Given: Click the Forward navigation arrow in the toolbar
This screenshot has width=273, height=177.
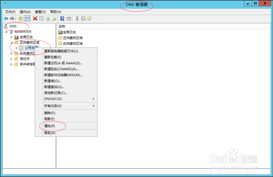Looking at the screenshot, I should click(x=12, y=18).
